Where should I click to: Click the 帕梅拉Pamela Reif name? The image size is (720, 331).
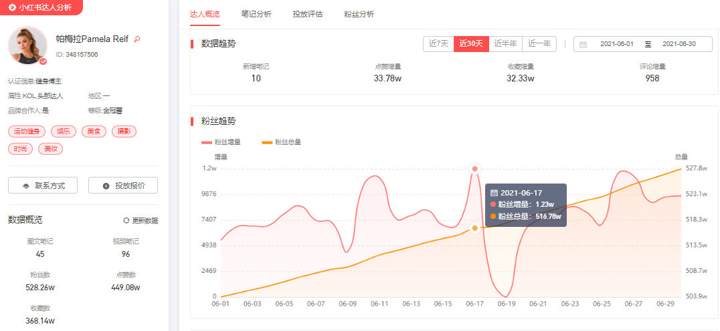(92, 39)
